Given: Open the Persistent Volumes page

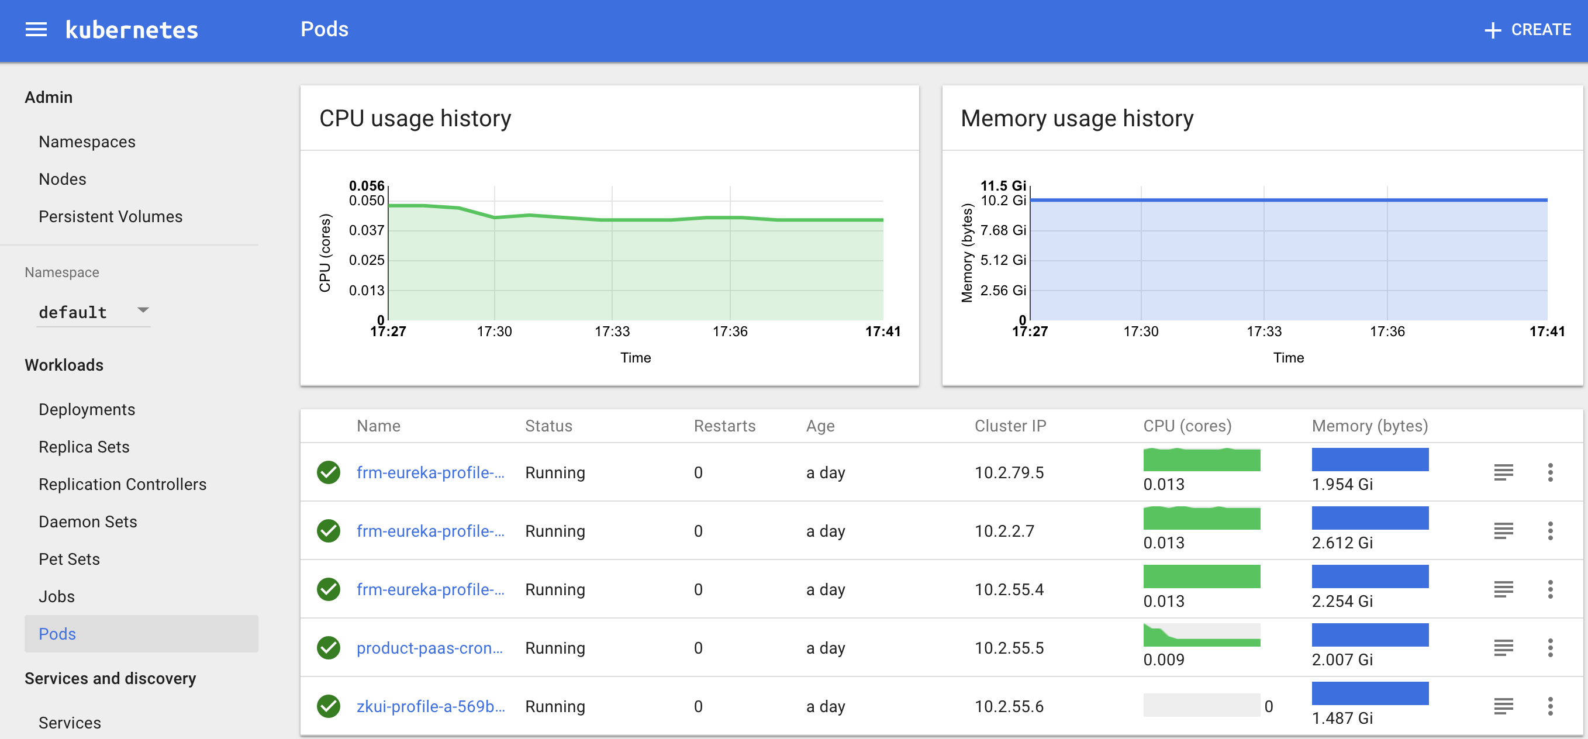Looking at the screenshot, I should coord(111,216).
